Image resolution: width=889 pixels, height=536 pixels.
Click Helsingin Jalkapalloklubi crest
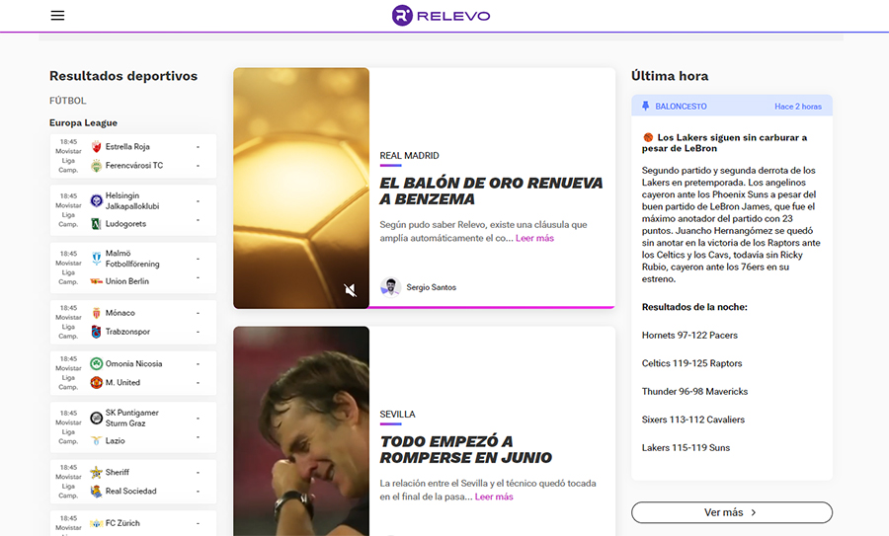97,200
